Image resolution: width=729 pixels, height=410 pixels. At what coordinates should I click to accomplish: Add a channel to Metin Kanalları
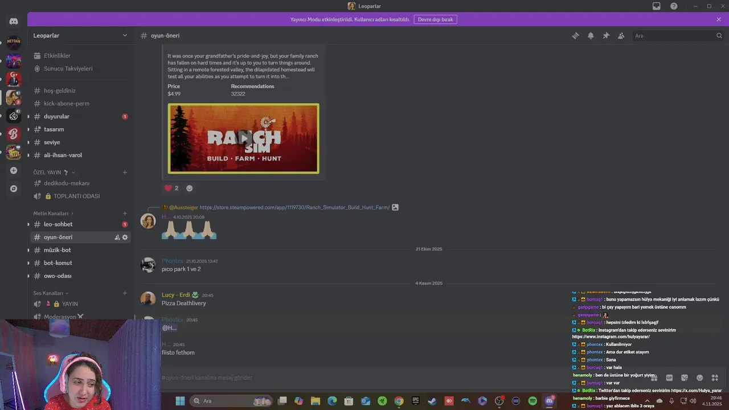(125, 214)
